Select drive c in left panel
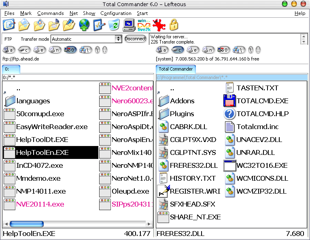Image resolution: width=310 pixels, height=240 pixels. pyautogui.click(x=24, y=50)
